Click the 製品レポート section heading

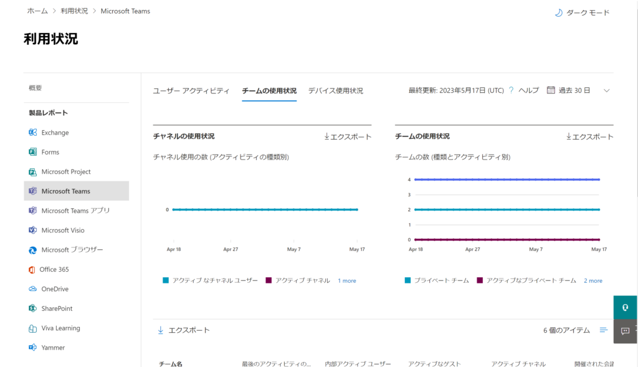coord(49,113)
